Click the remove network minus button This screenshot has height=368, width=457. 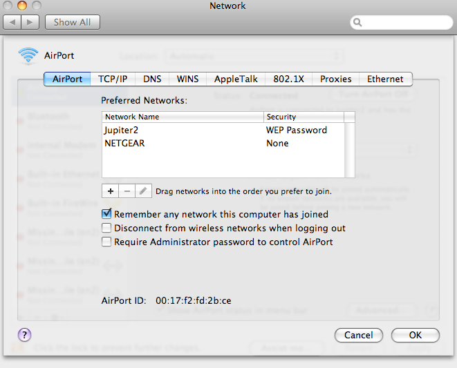(x=127, y=191)
